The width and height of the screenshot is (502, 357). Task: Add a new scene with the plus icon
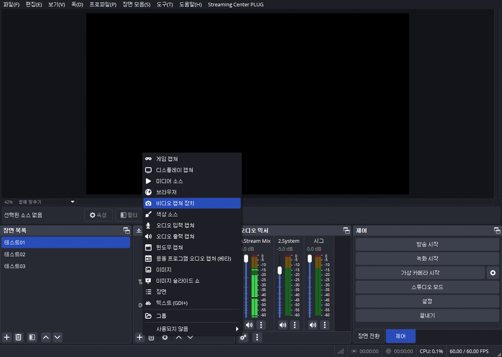[7, 337]
